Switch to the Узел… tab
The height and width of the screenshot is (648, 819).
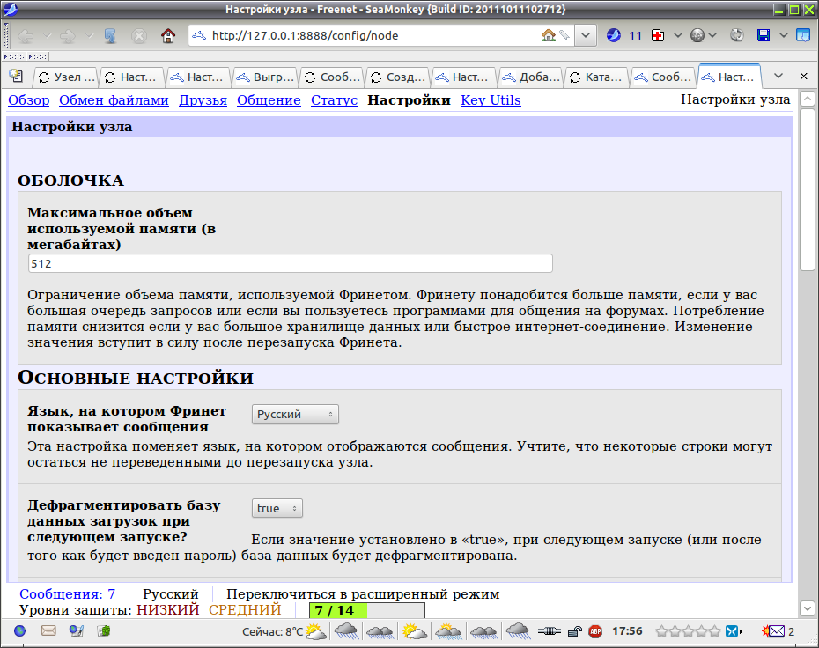coord(66,77)
